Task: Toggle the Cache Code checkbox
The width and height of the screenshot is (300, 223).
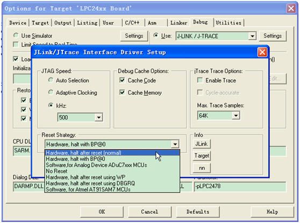Action: (x=122, y=80)
